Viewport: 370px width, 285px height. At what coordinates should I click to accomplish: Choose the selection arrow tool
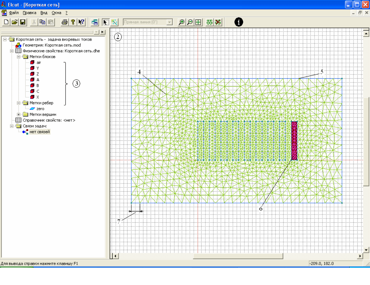106,22
